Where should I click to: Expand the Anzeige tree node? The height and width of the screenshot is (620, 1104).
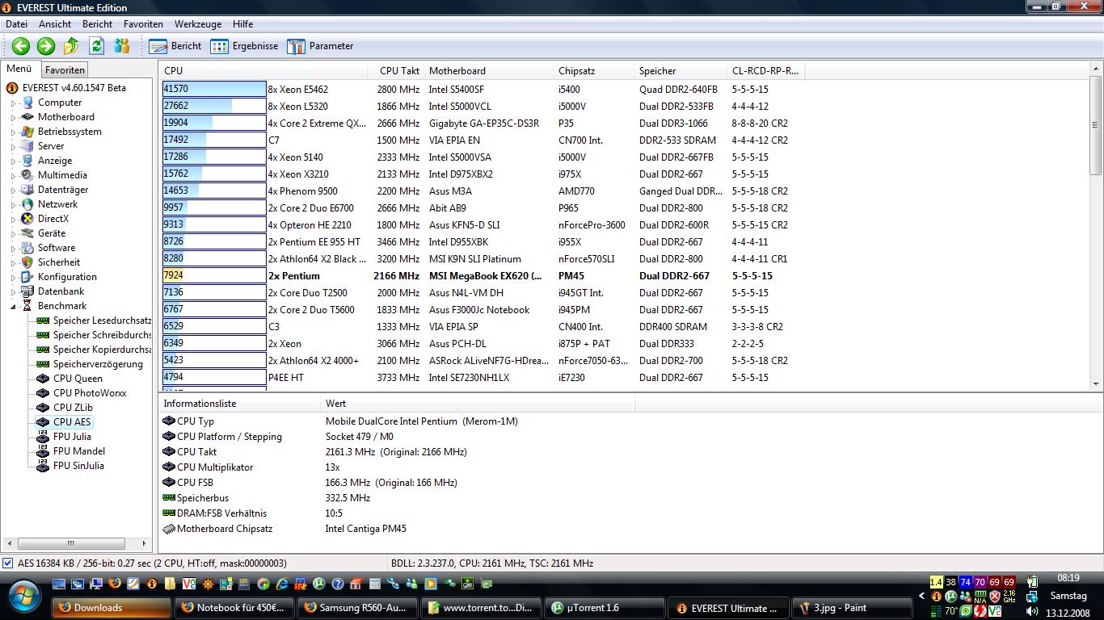coord(13,161)
